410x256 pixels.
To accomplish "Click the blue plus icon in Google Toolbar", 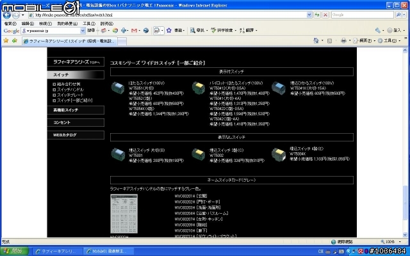I will [x=124, y=31].
